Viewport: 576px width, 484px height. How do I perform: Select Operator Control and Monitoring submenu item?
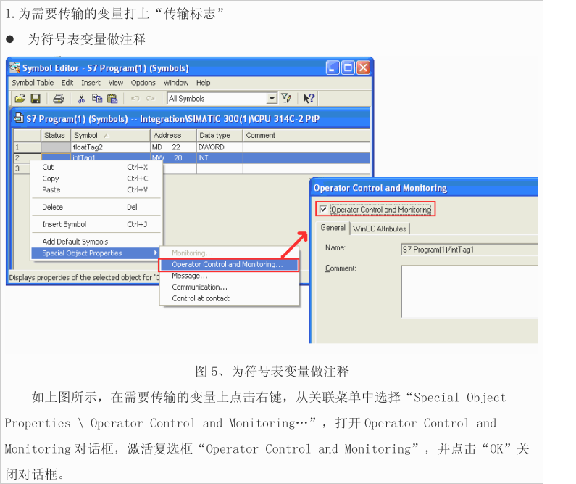[229, 264]
